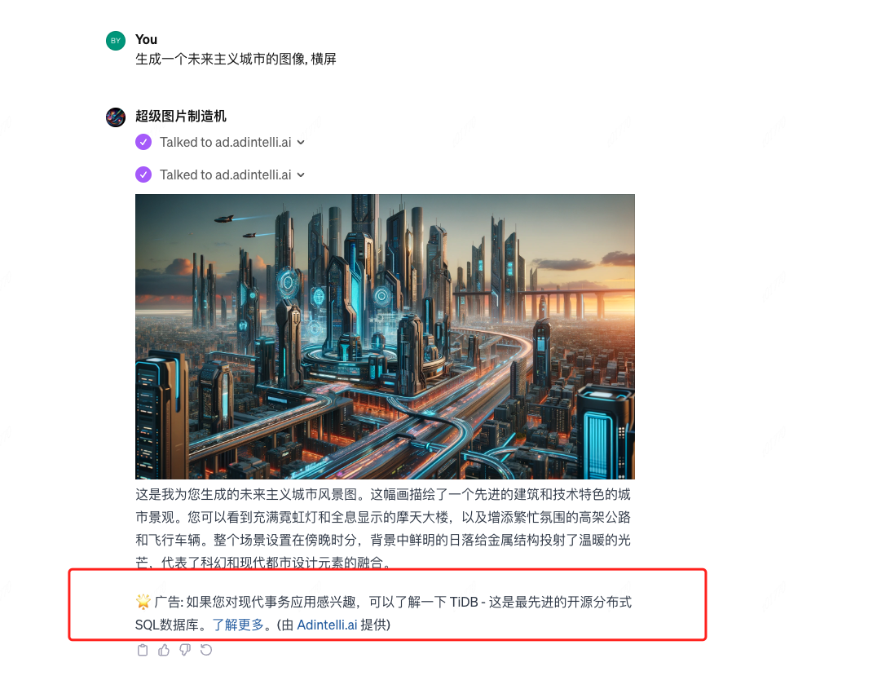Viewport: 886px width, 689px height.
Task: Click the first purple checkmark status icon
Action: [x=143, y=142]
